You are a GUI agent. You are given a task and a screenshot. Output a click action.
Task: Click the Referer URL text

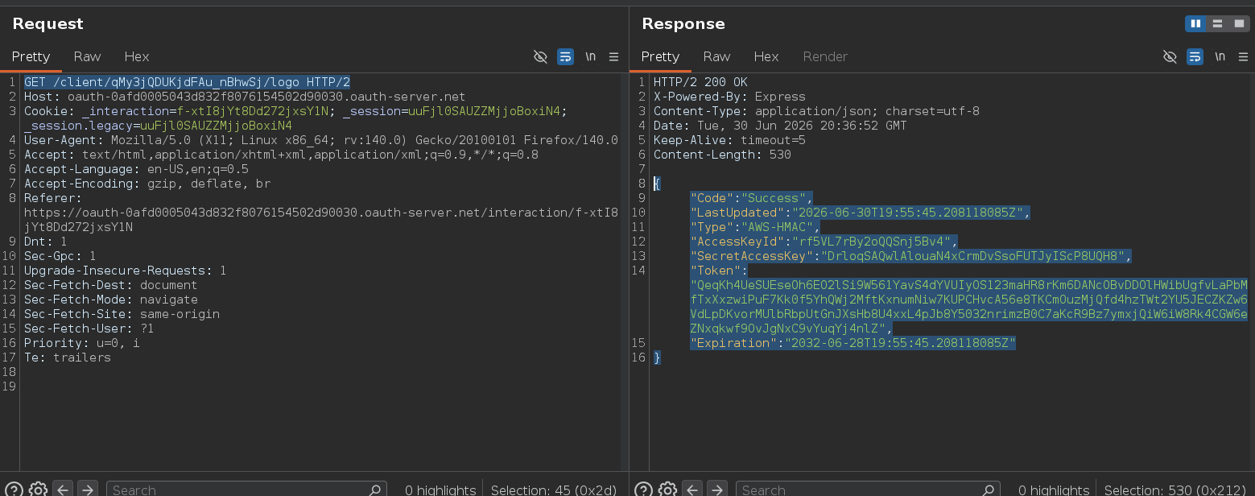[320, 220]
